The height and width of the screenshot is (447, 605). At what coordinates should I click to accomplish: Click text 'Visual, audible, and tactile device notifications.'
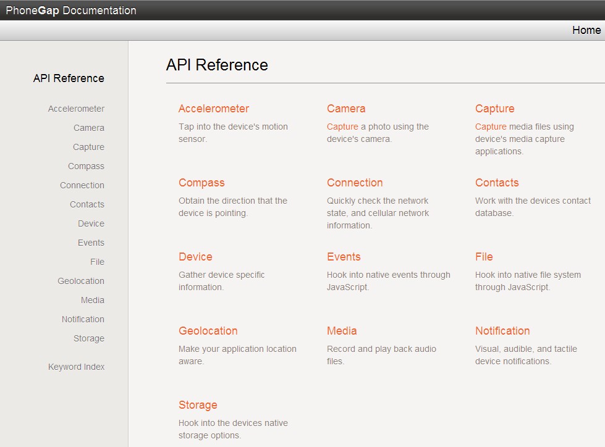pos(526,355)
